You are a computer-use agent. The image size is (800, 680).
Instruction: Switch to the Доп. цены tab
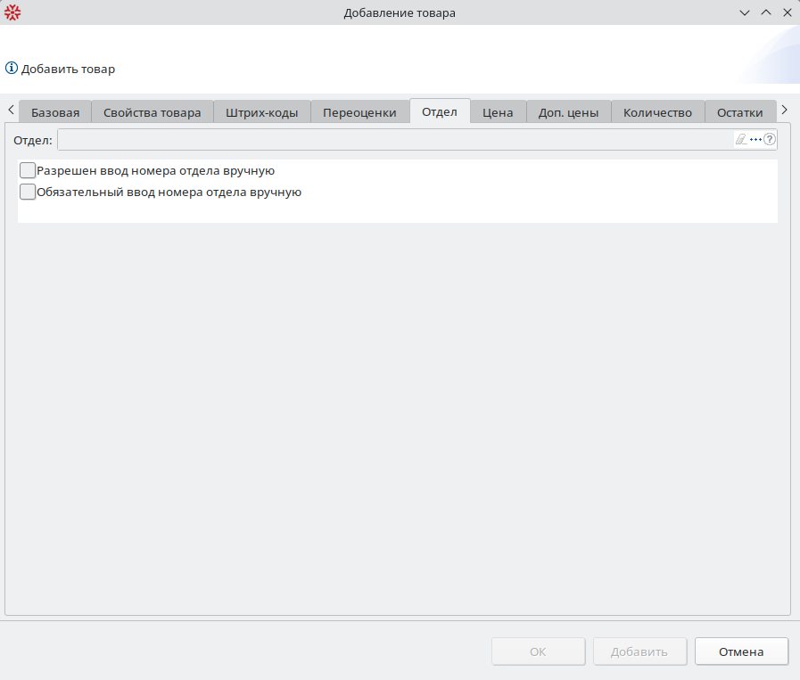568,112
